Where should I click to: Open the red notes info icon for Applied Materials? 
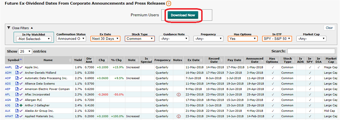tap(179, 116)
